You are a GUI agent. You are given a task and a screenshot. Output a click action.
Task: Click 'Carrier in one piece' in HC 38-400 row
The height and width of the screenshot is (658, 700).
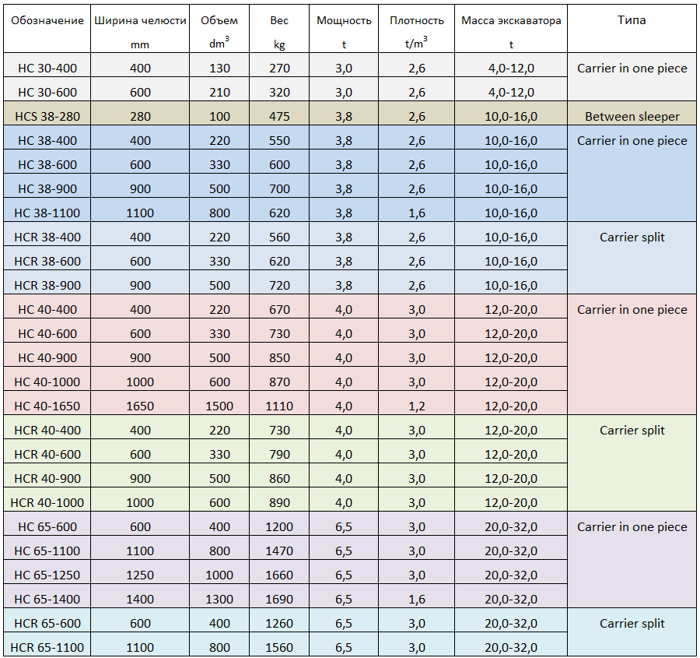(x=632, y=140)
